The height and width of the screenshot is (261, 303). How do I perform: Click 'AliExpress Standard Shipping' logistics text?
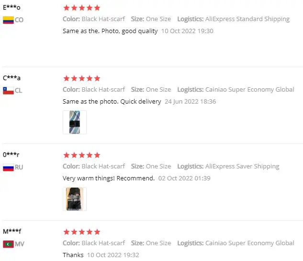pyautogui.click(x=247, y=19)
